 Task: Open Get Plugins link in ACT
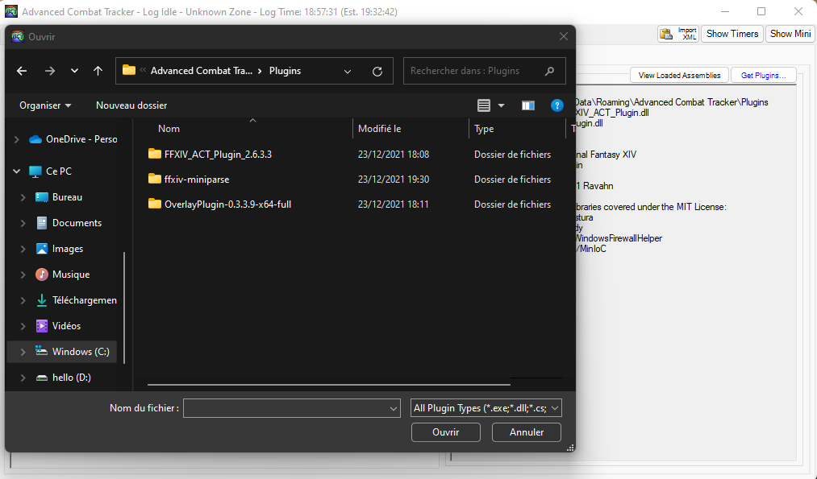click(763, 76)
